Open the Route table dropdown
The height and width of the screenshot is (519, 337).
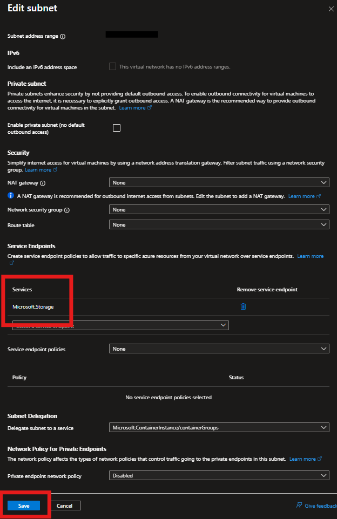click(x=219, y=224)
